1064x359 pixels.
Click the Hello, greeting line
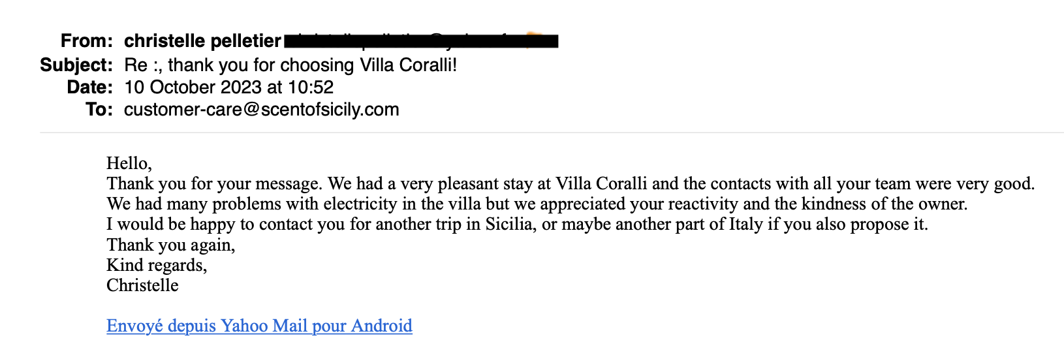coord(129,163)
